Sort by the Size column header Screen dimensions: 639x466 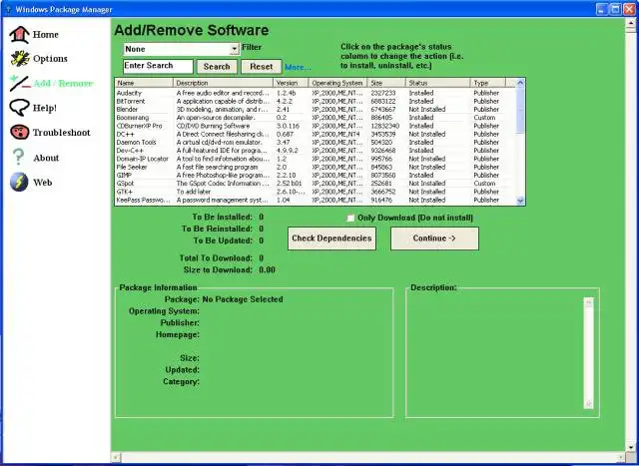[x=386, y=83]
